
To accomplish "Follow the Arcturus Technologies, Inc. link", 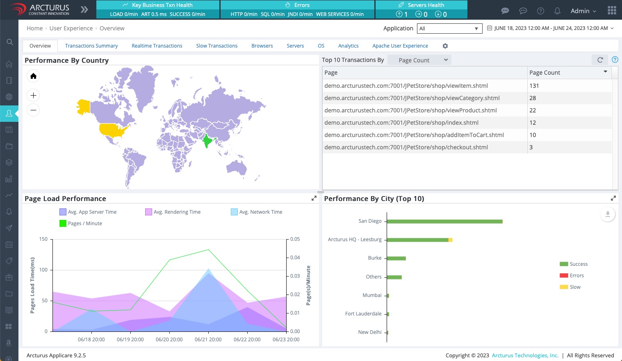I will (x=525, y=355).
